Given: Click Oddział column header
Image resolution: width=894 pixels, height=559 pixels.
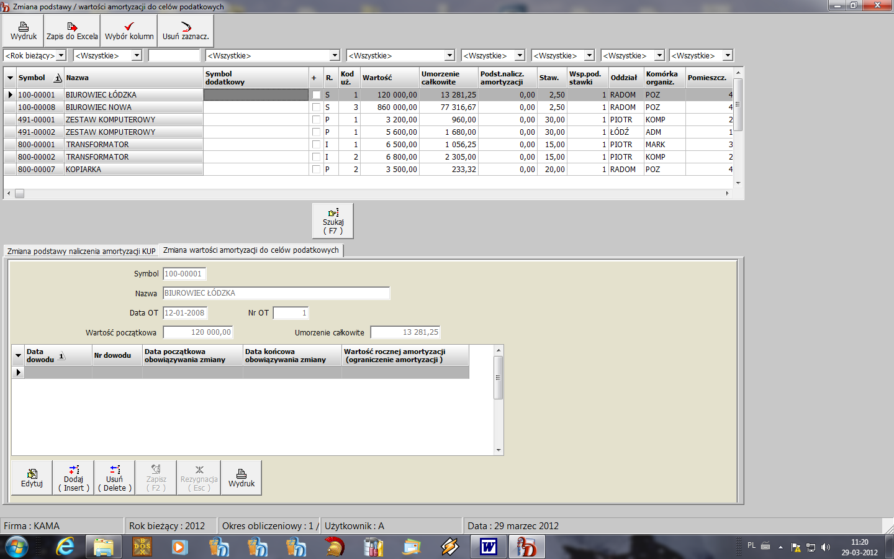Looking at the screenshot, I should coord(626,78).
